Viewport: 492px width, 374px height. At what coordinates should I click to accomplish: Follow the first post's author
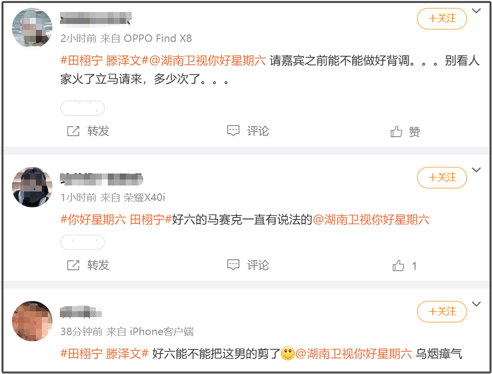442,18
